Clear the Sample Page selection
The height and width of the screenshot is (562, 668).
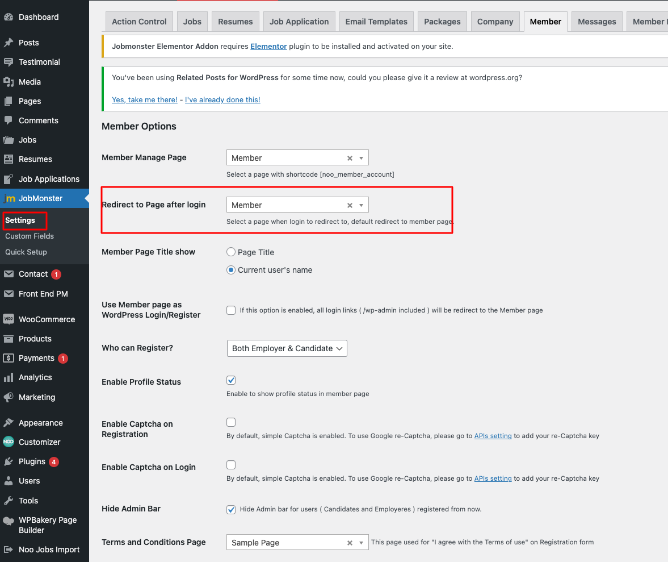350,543
